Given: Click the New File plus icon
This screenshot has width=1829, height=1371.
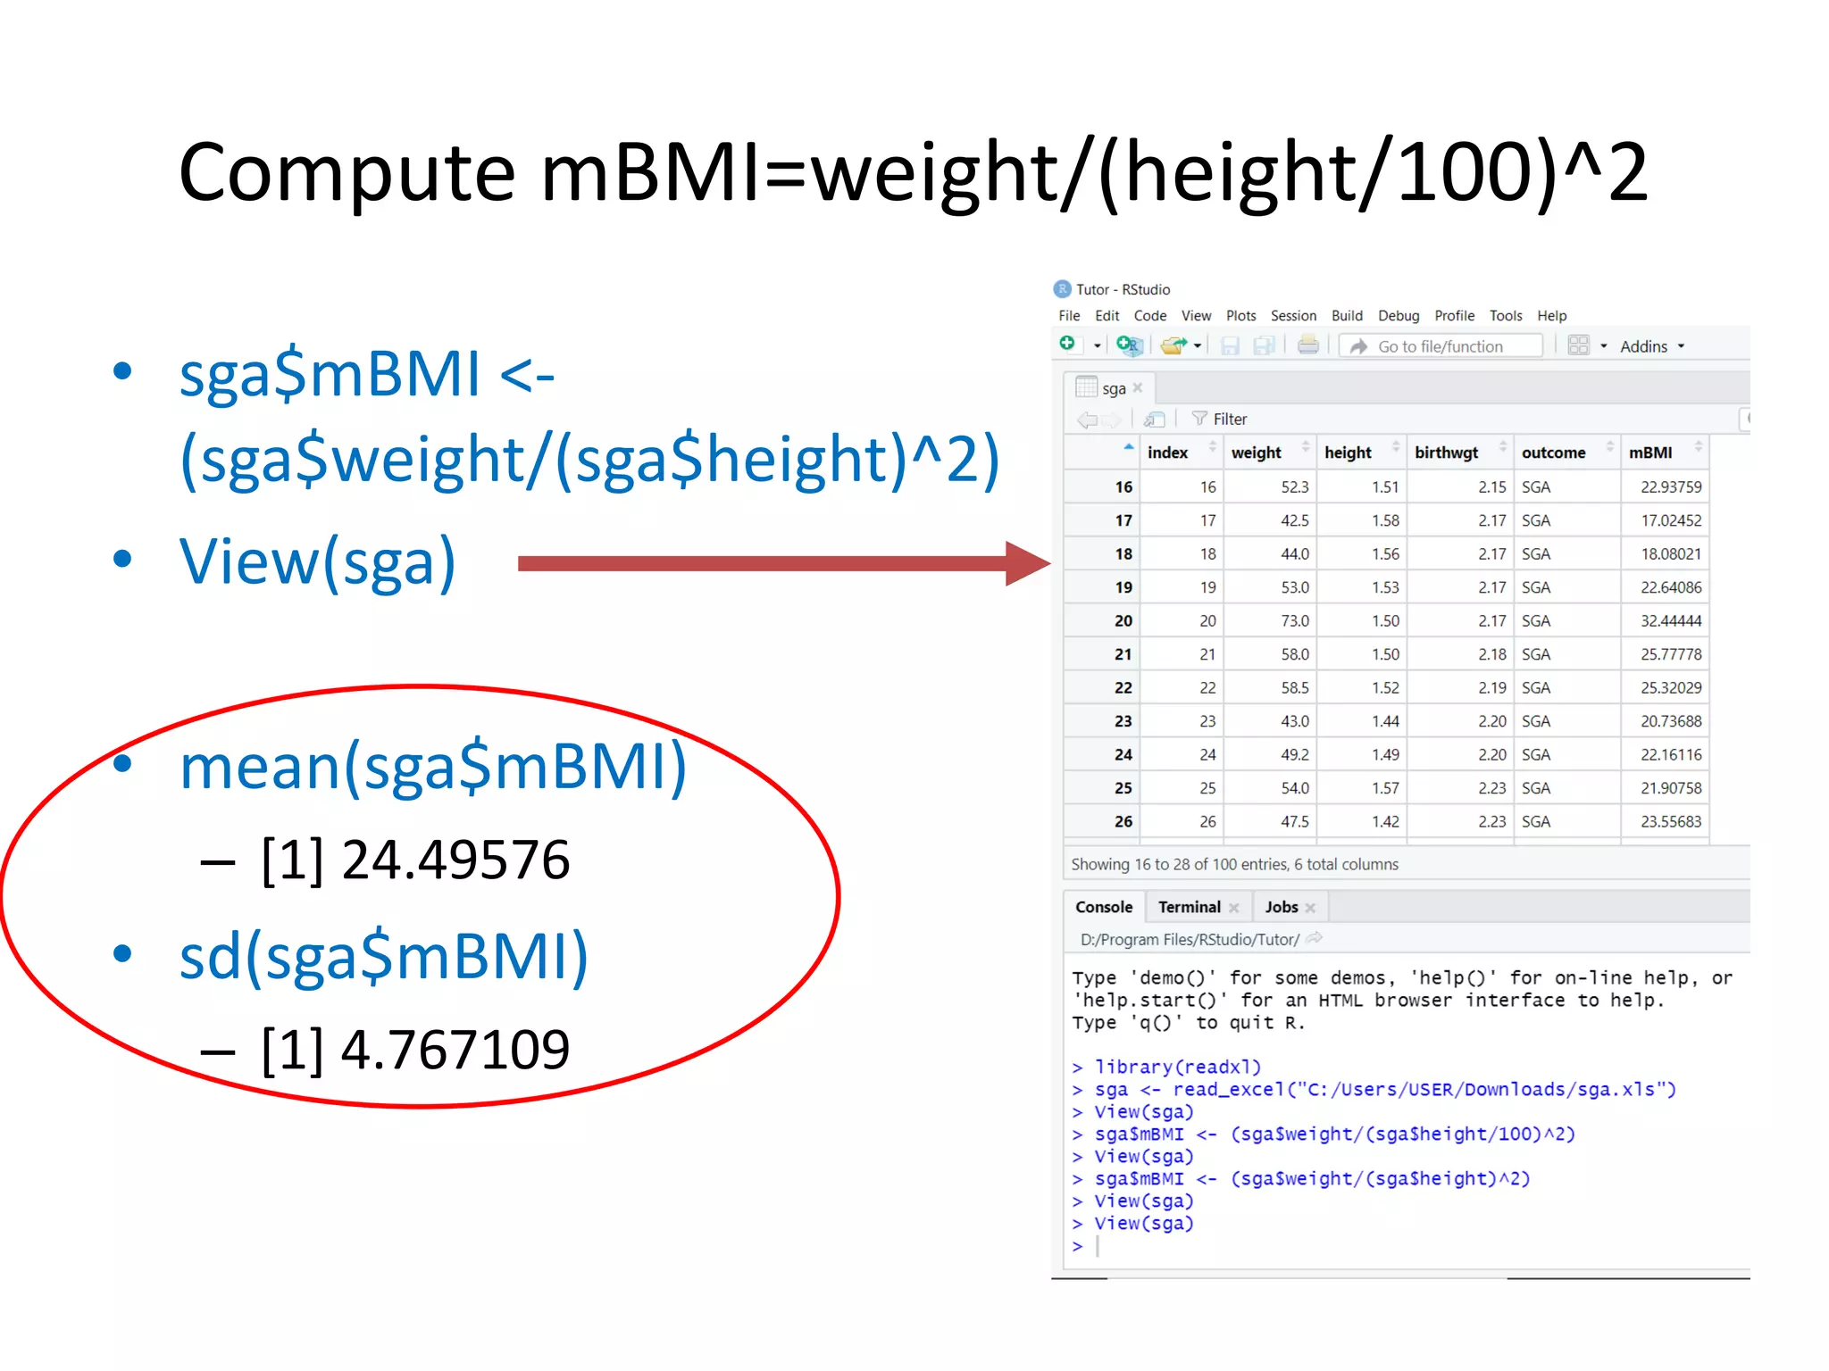Looking at the screenshot, I should pyautogui.click(x=1067, y=345).
